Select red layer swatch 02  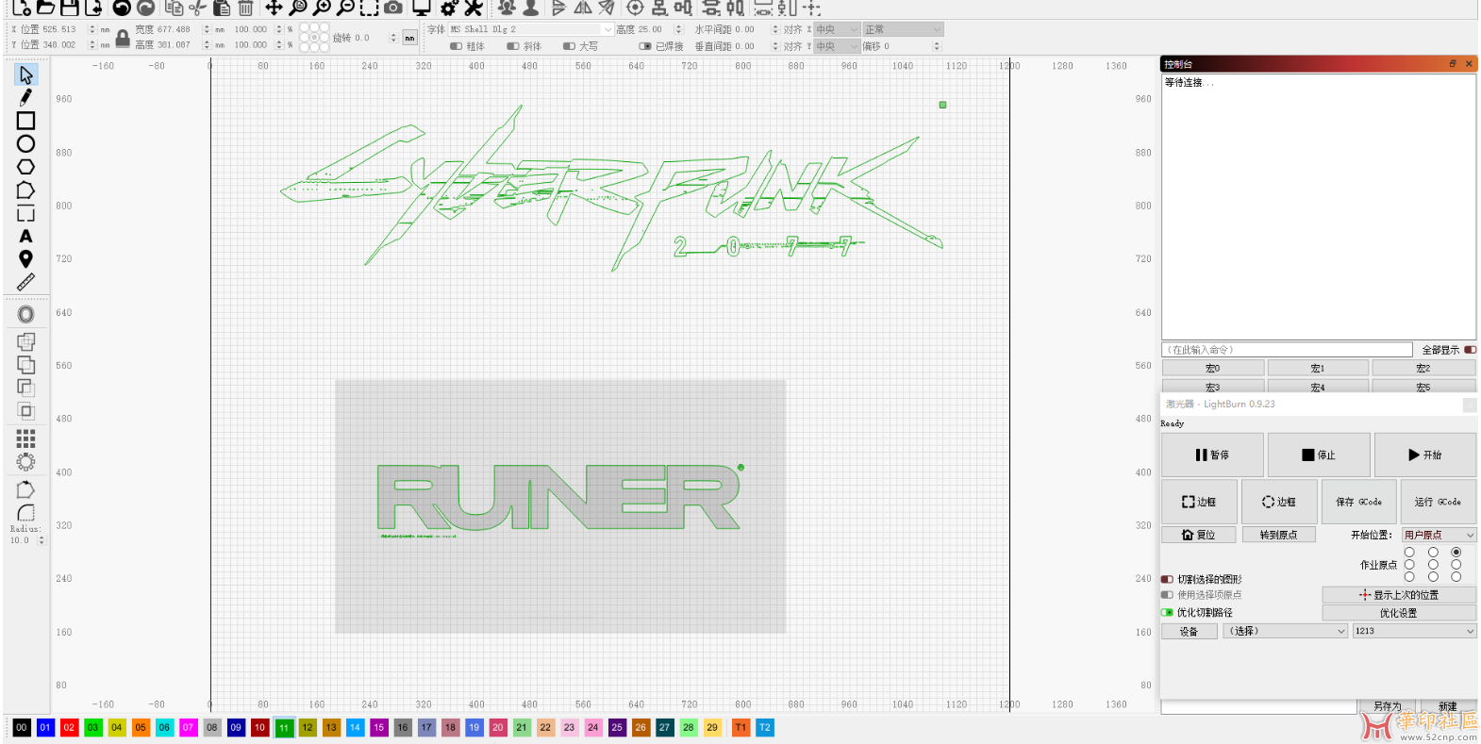(x=69, y=727)
